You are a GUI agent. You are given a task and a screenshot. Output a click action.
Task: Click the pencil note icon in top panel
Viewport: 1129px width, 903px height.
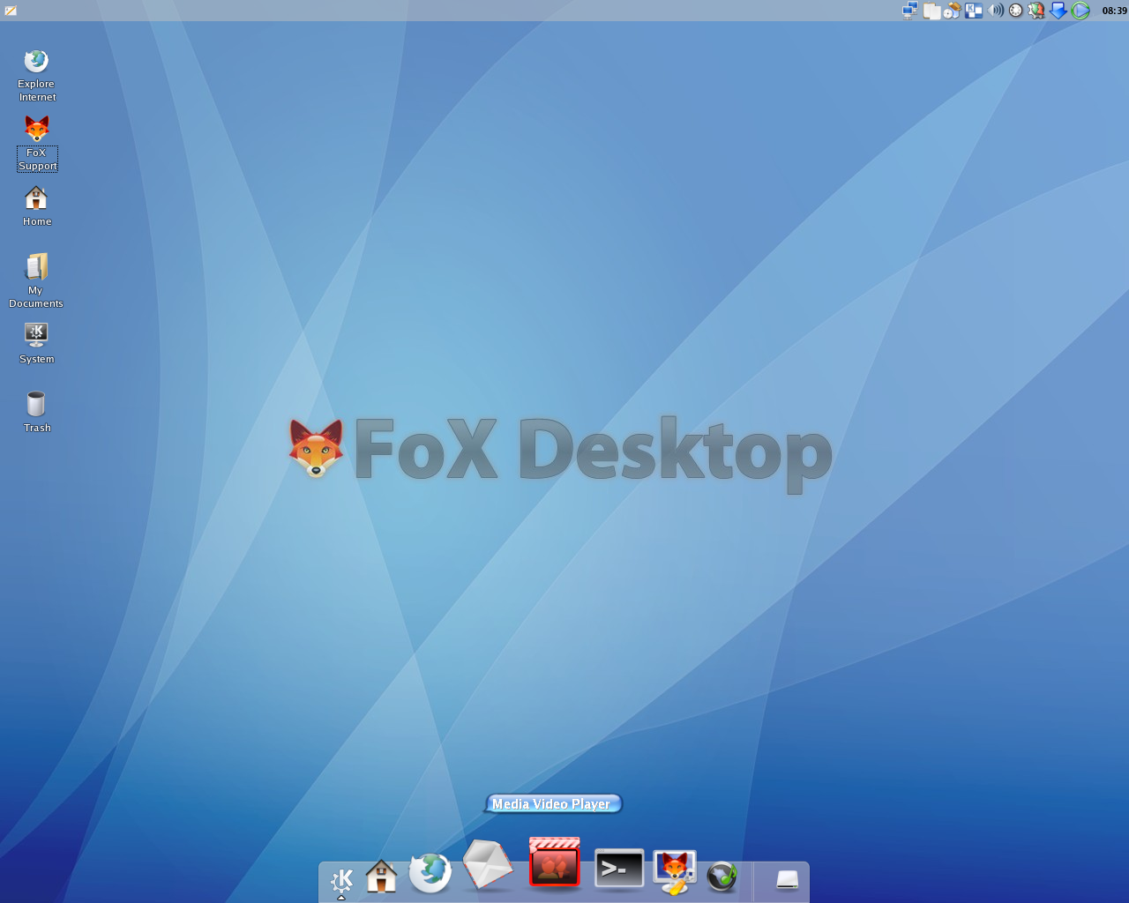pos(11,11)
